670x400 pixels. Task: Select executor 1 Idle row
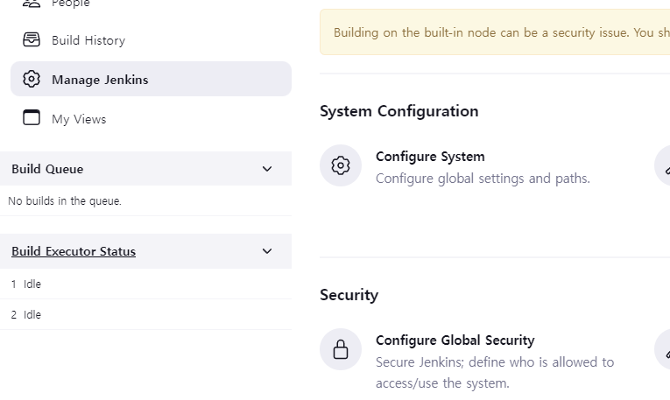coord(145,284)
